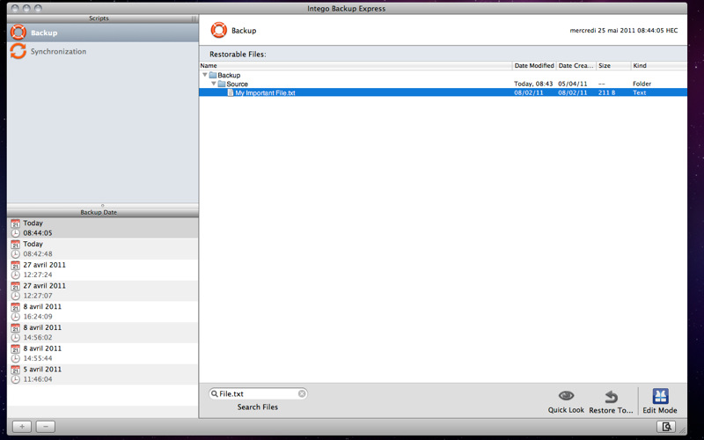Click the Backup Date panel header
Viewport: 704px width, 440px height.
[x=102, y=212]
